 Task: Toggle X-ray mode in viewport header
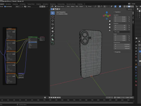click(125, 6)
